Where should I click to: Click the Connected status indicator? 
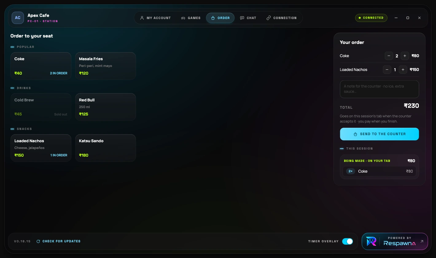pyautogui.click(x=371, y=18)
